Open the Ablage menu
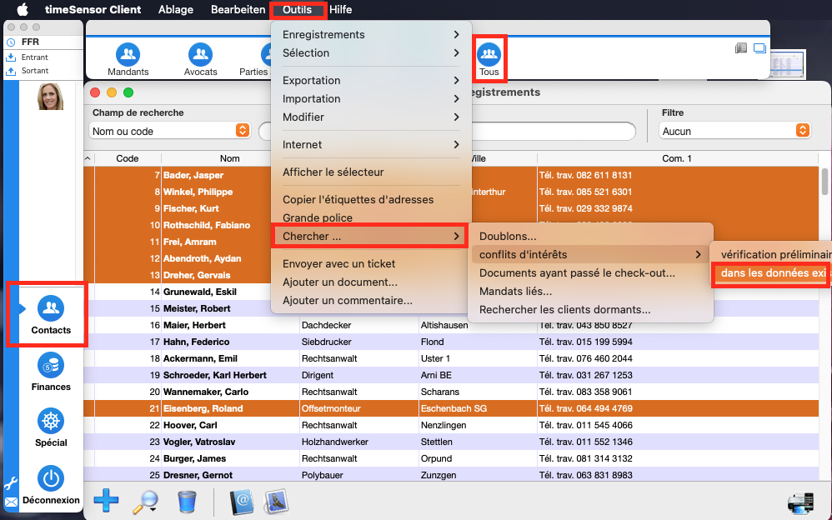Image resolution: width=832 pixels, height=520 pixels. [176, 9]
